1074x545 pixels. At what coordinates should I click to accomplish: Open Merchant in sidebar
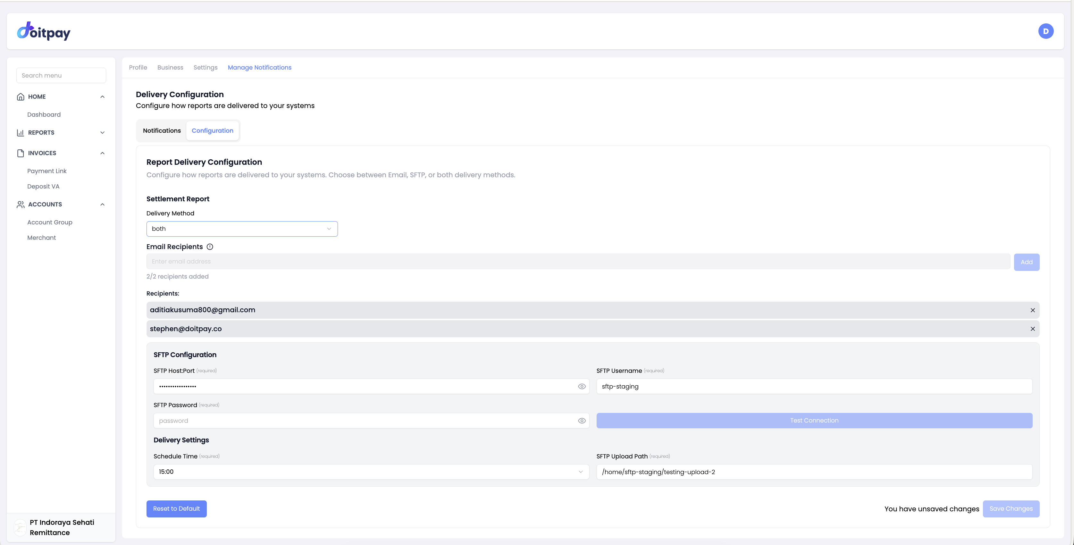[x=41, y=238]
